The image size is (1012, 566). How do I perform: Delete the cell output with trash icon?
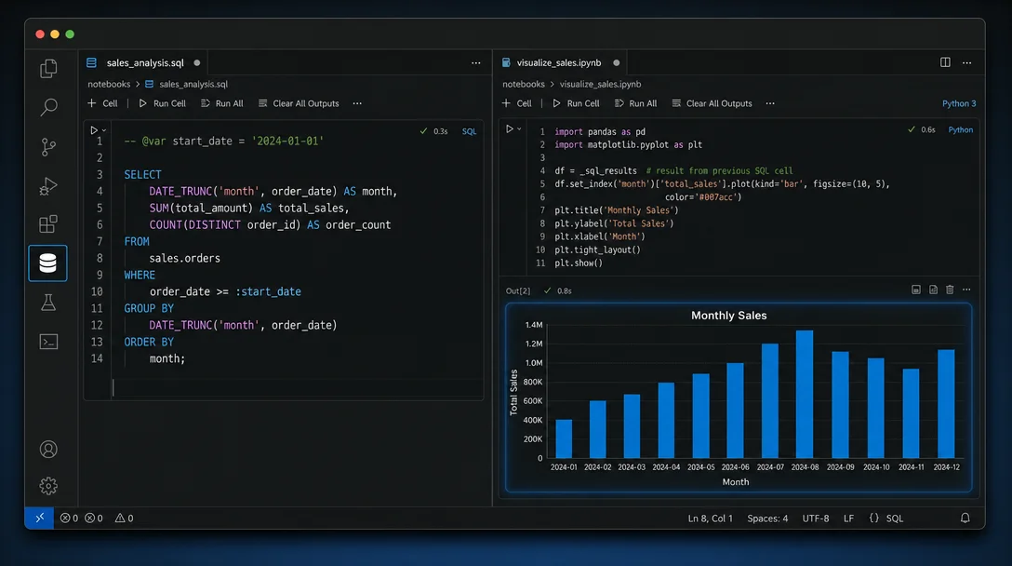[950, 290]
